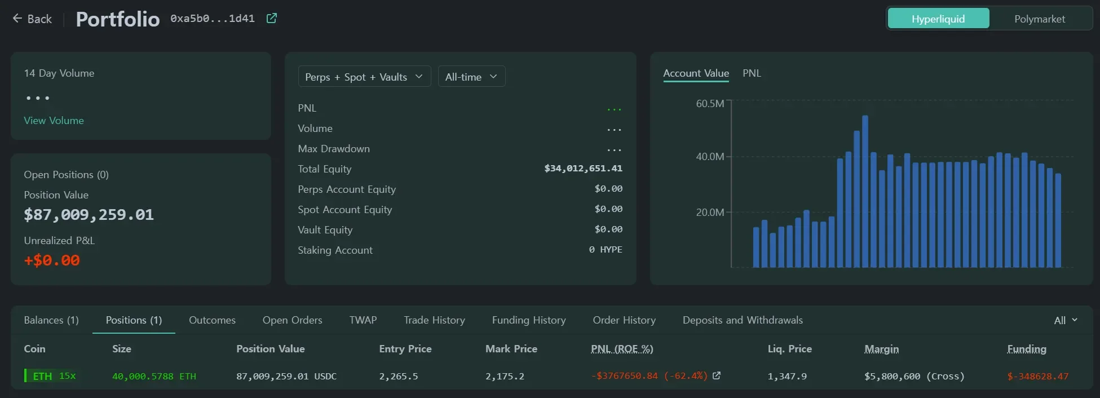Click the funding value $-348628.47
This screenshot has width=1100, height=398.
(1037, 376)
